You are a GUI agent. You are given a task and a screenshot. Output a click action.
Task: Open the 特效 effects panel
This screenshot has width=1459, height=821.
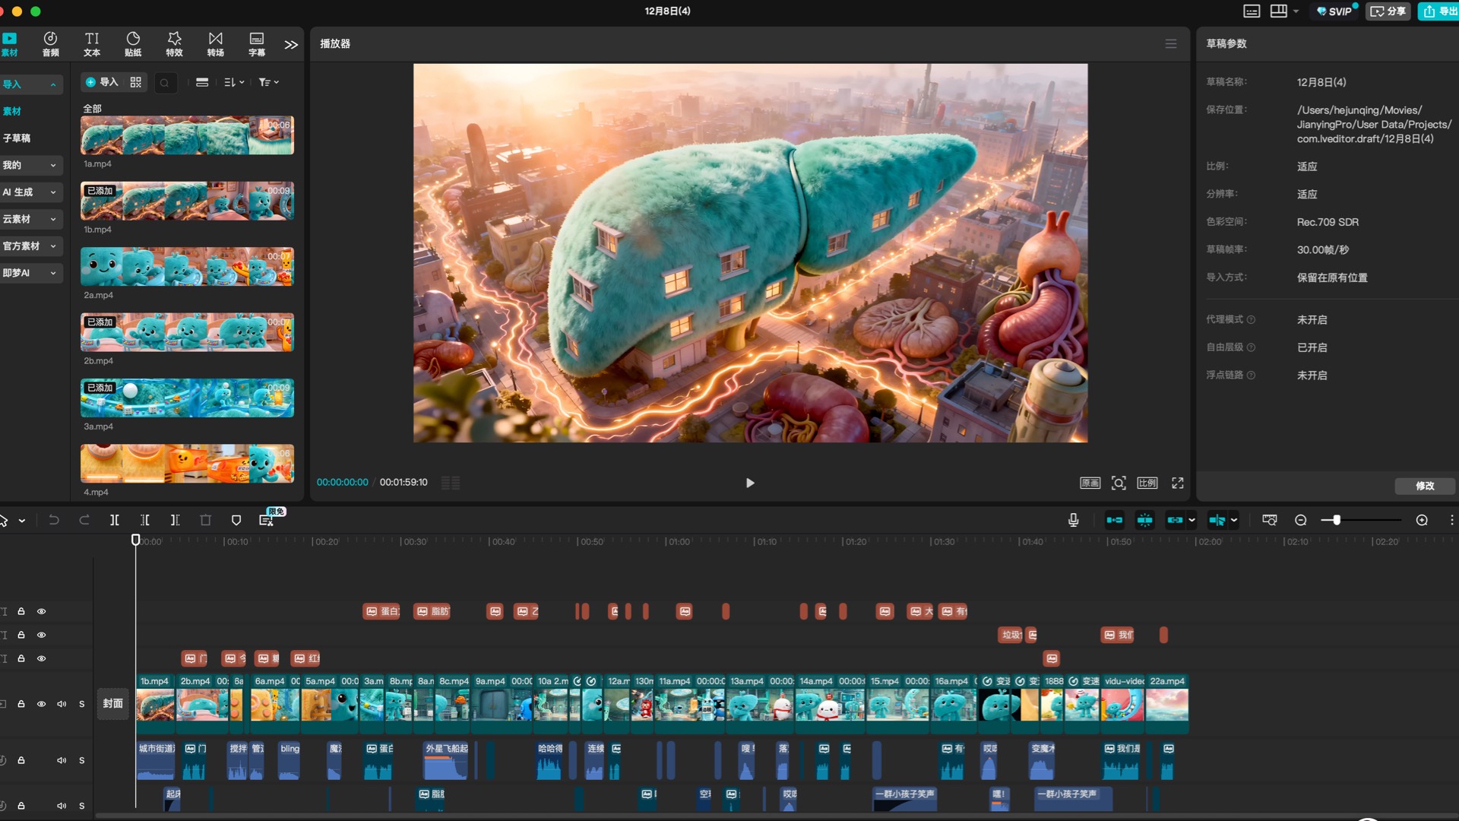174,43
